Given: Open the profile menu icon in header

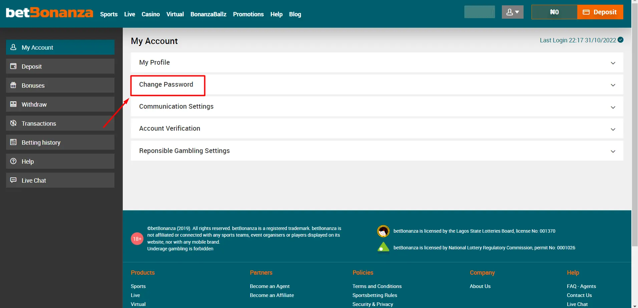Looking at the screenshot, I should click(513, 12).
